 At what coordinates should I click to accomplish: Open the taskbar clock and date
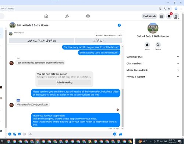pyautogui.click(x=172, y=141)
